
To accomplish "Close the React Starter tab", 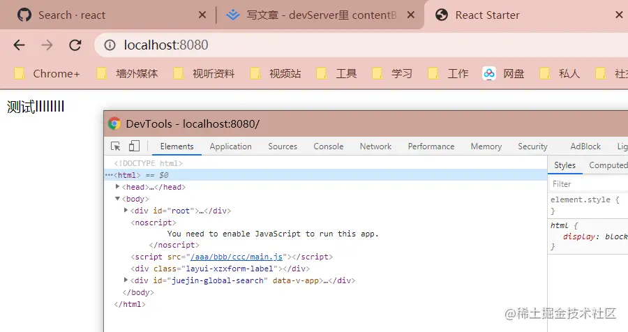I will click(619, 15).
